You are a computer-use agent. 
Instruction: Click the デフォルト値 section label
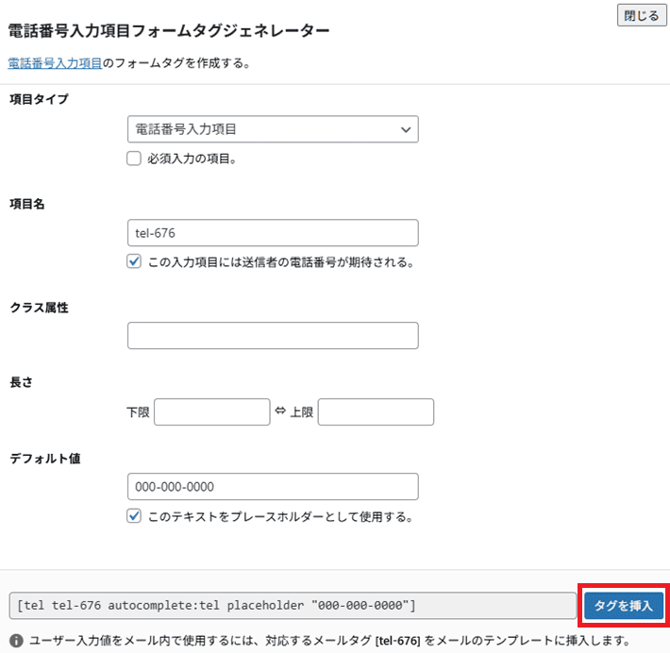pos(45,458)
